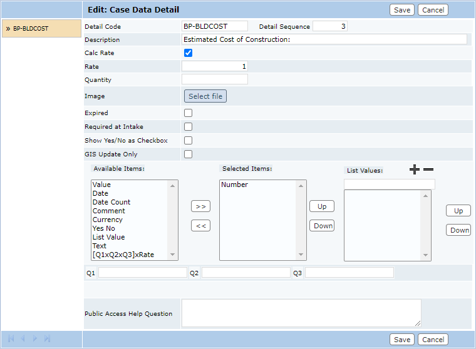Click the plus icon to add list value
The height and width of the screenshot is (349, 476).
[x=415, y=169]
